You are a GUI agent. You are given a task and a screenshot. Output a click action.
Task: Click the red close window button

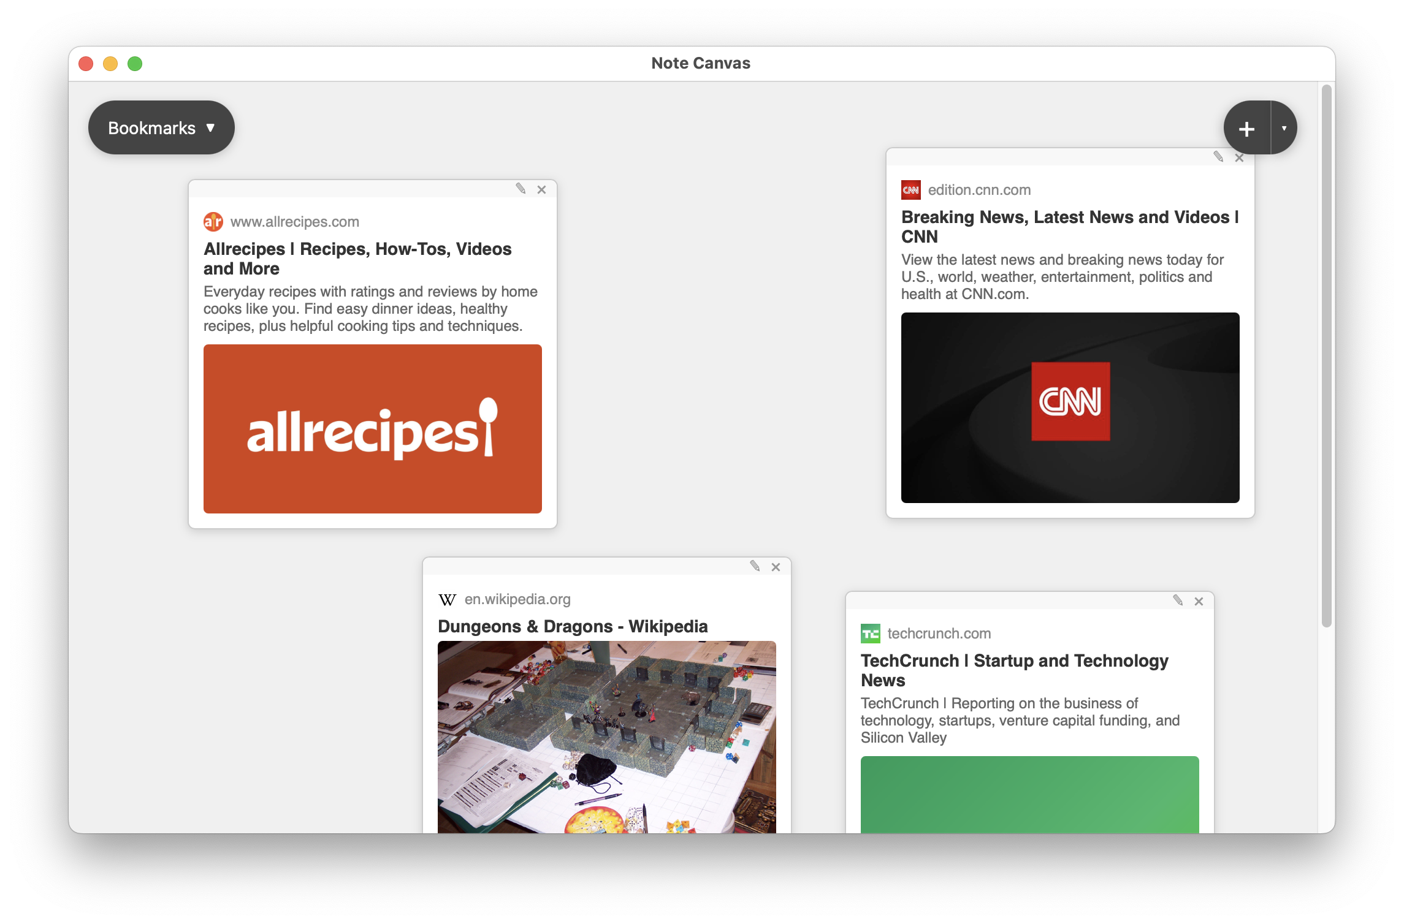86,64
